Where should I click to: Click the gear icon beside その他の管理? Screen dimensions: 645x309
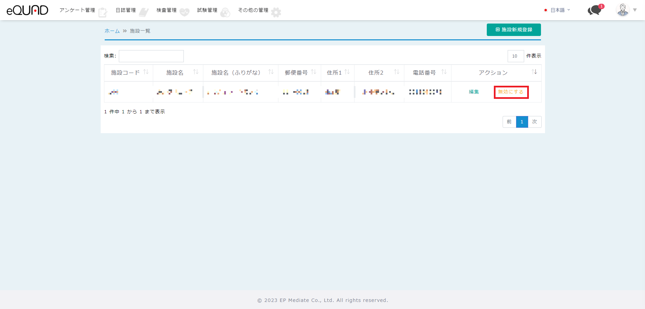click(x=276, y=12)
